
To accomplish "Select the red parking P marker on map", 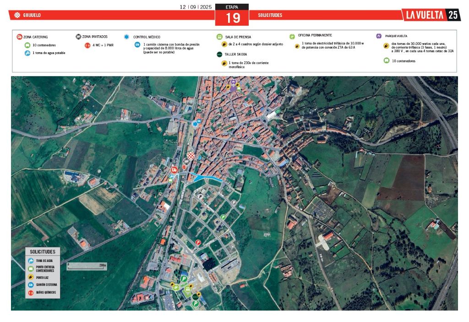I will [x=198, y=242].
